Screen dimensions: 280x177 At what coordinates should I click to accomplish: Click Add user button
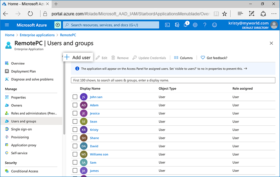click(78, 57)
